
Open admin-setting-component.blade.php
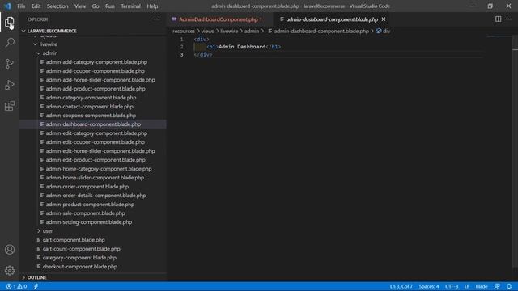[89, 222]
